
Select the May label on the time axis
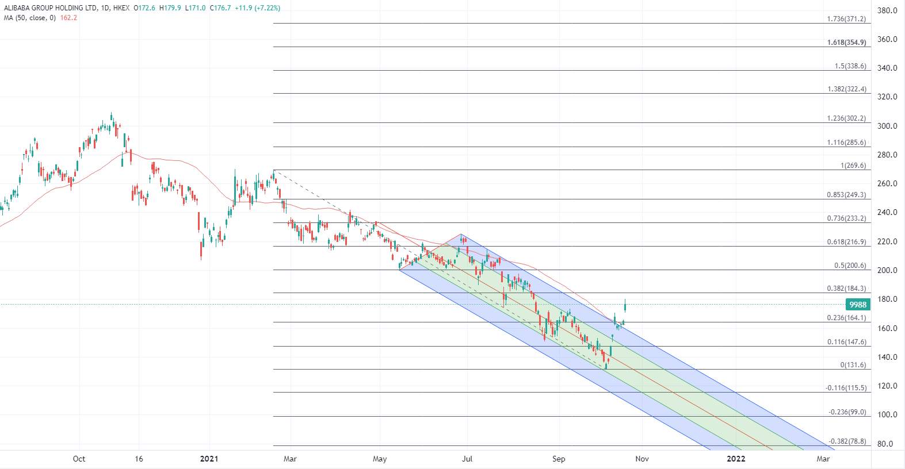(x=380, y=459)
